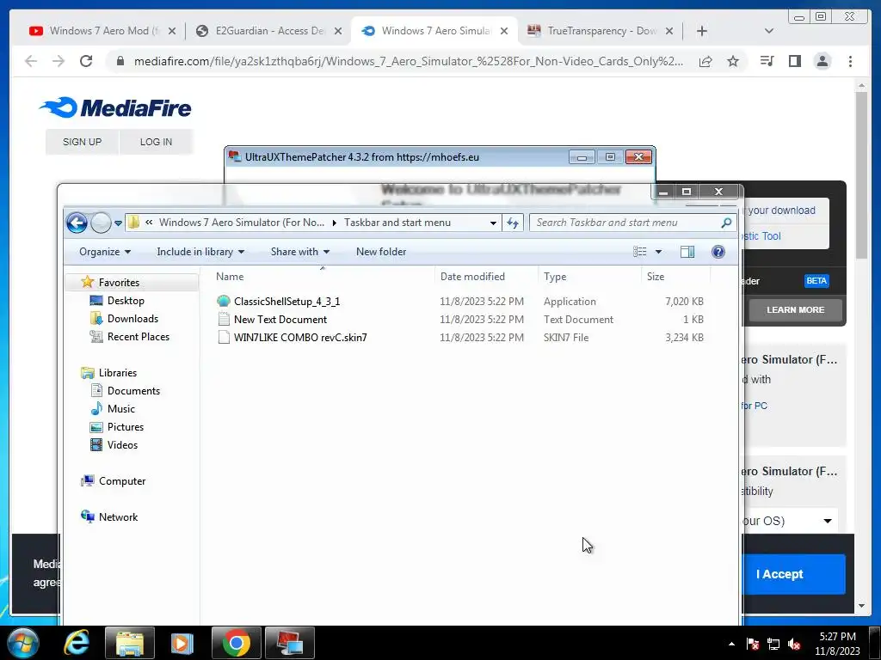This screenshot has height=660, width=881.
Task: Click the ClassicShellSetup shell icon
Action: point(224,302)
